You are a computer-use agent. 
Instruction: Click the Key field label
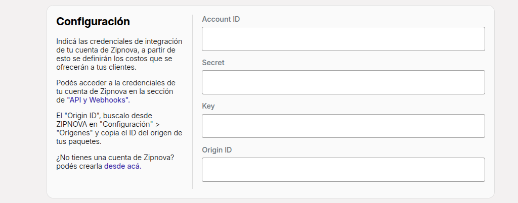coord(208,106)
